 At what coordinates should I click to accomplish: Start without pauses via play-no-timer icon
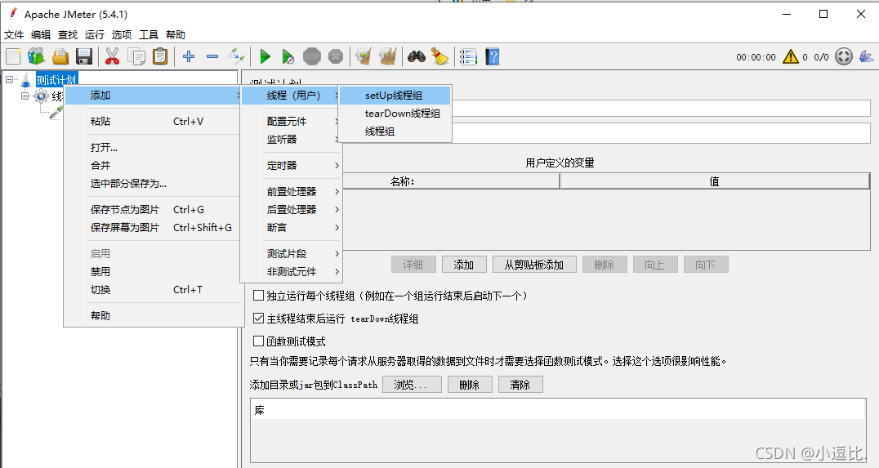tap(288, 56)
